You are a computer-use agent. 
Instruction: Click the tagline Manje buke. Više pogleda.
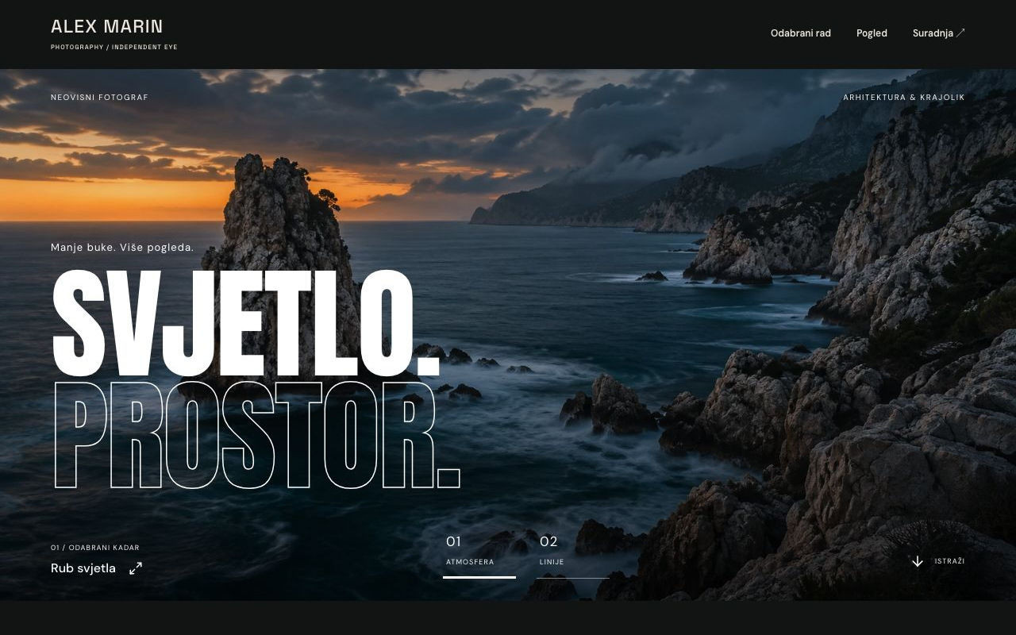122,248
